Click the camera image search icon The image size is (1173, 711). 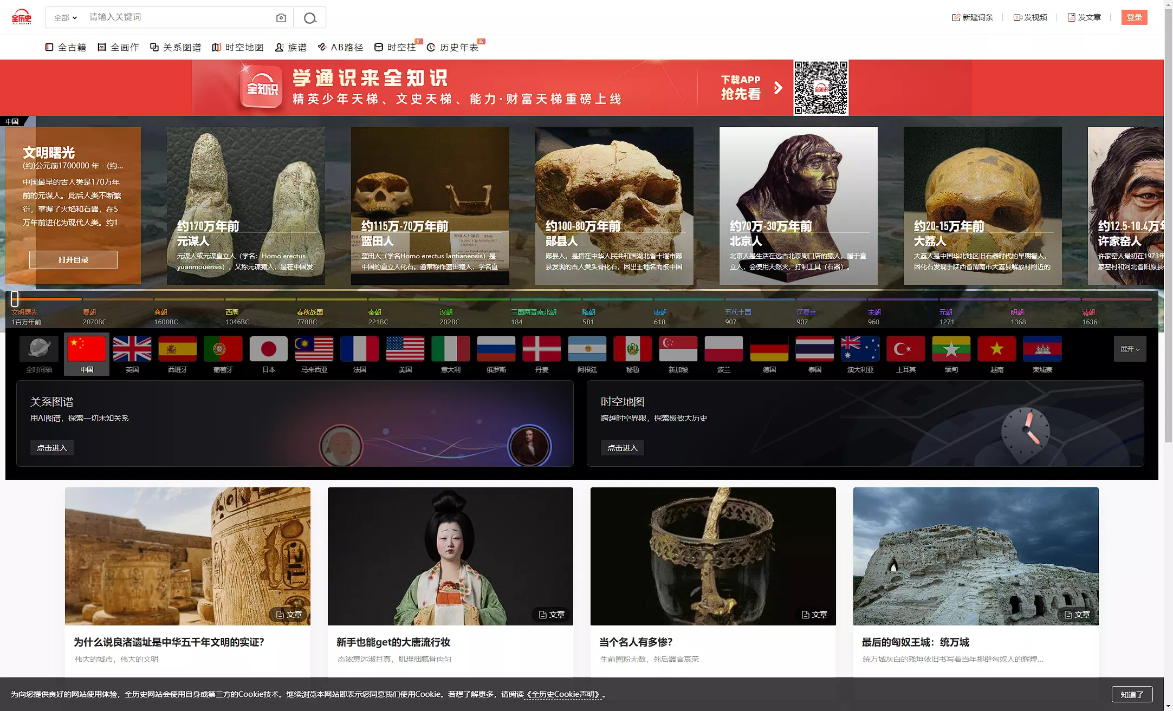tap(281, 18)
